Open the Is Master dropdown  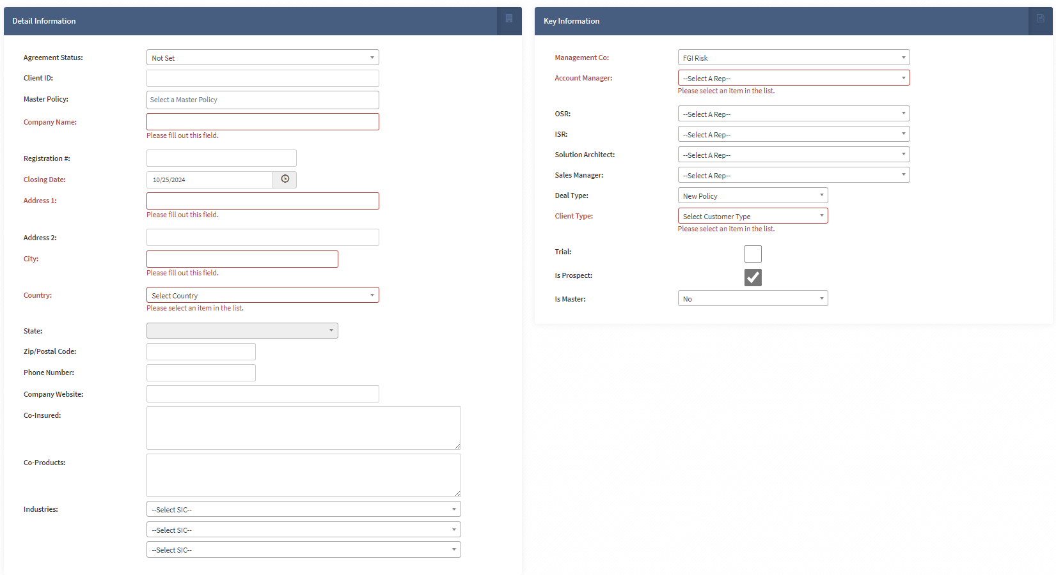click(x=753, y=298)
